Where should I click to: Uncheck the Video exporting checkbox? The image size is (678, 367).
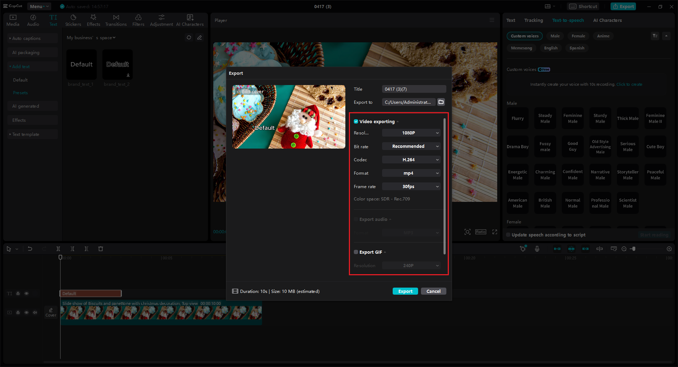pyautogui.click(x=356, y=121)
